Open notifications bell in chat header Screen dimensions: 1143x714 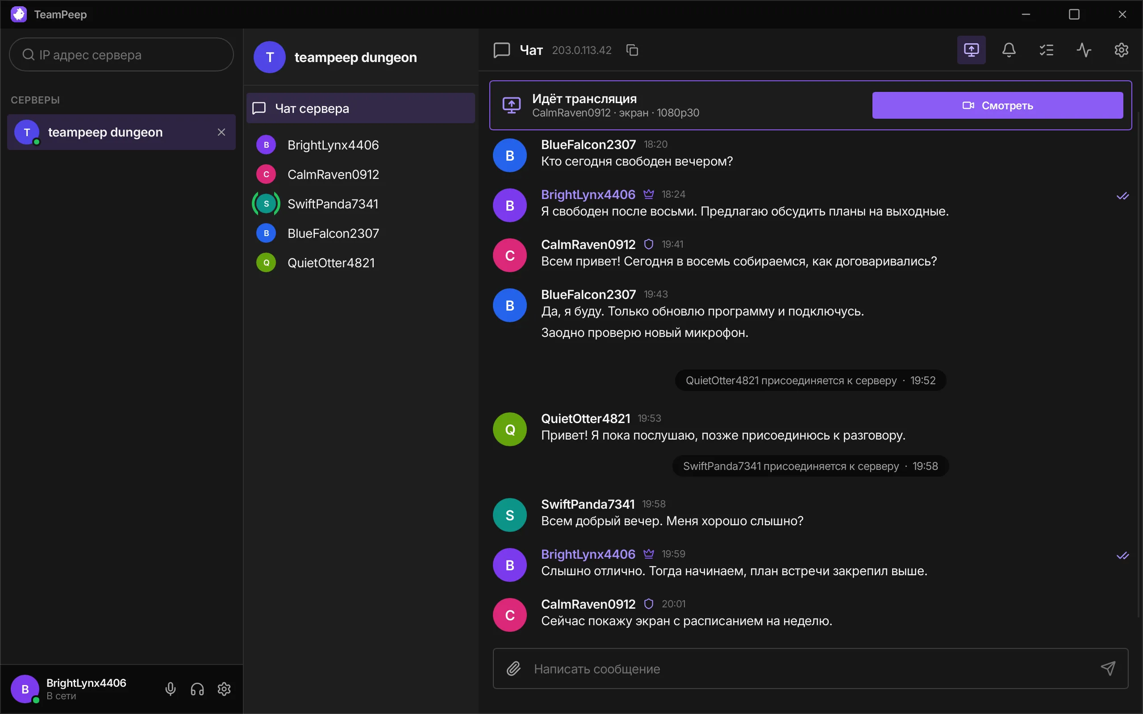coord(1009,50)
